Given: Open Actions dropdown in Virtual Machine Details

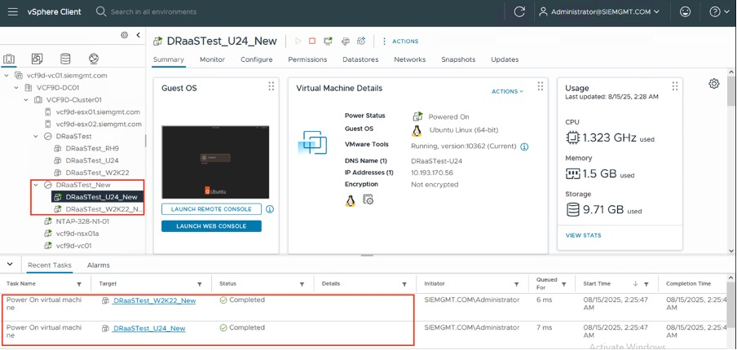Looking at the screenshot, I should pyautogui.click(x=507, y=91).
